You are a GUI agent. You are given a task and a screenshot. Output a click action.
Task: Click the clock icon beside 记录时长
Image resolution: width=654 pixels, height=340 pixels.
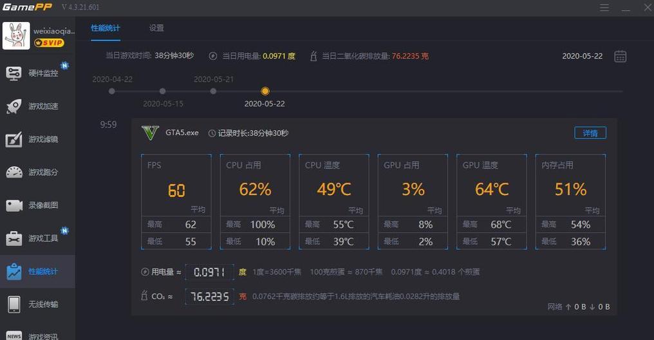pos(212,133)
